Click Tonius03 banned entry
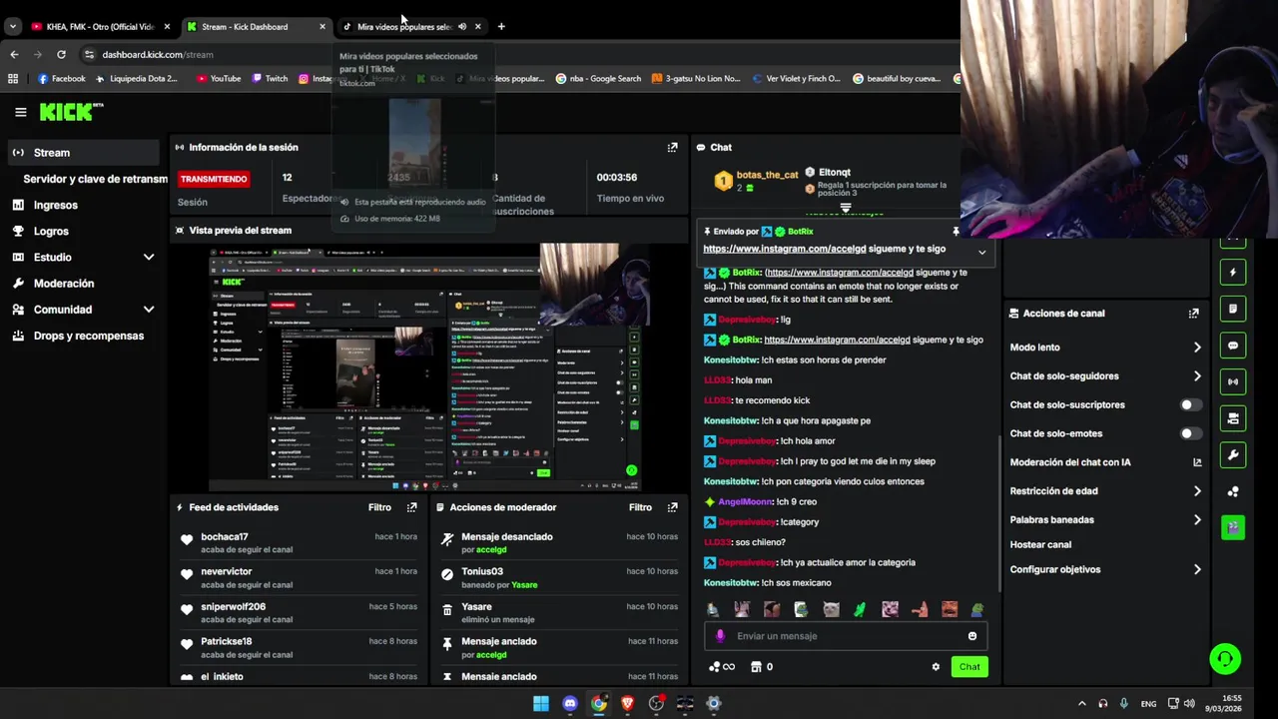Viewport: 1278px width, 719px height. [558, 578]
